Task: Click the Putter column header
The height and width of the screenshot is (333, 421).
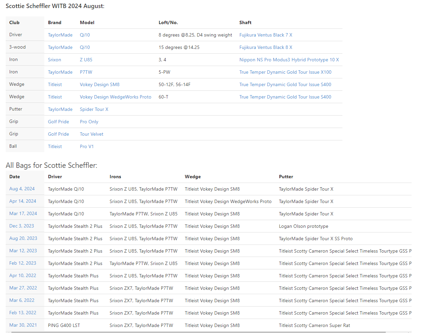Action: (x=286, y=177)
